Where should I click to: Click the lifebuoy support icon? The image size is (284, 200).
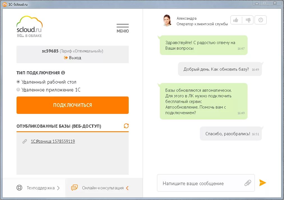[19, 188]
